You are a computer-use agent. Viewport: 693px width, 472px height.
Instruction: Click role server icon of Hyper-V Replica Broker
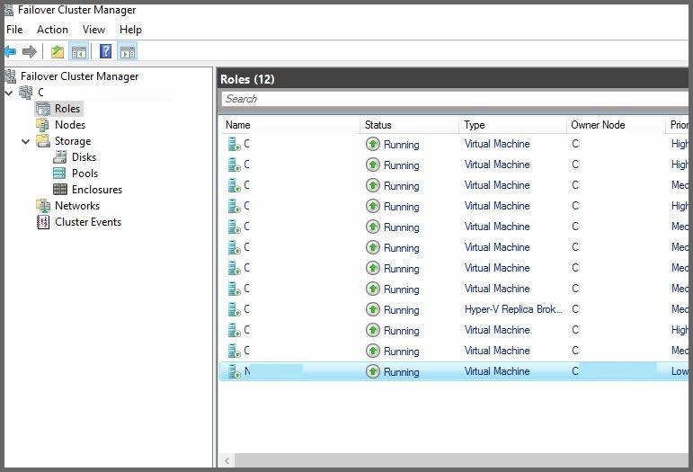(234, 309)
